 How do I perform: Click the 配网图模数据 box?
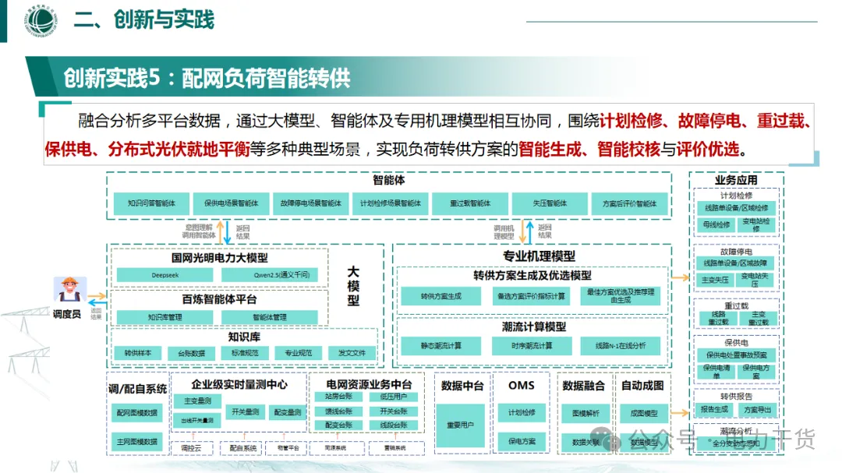(137, 413)
